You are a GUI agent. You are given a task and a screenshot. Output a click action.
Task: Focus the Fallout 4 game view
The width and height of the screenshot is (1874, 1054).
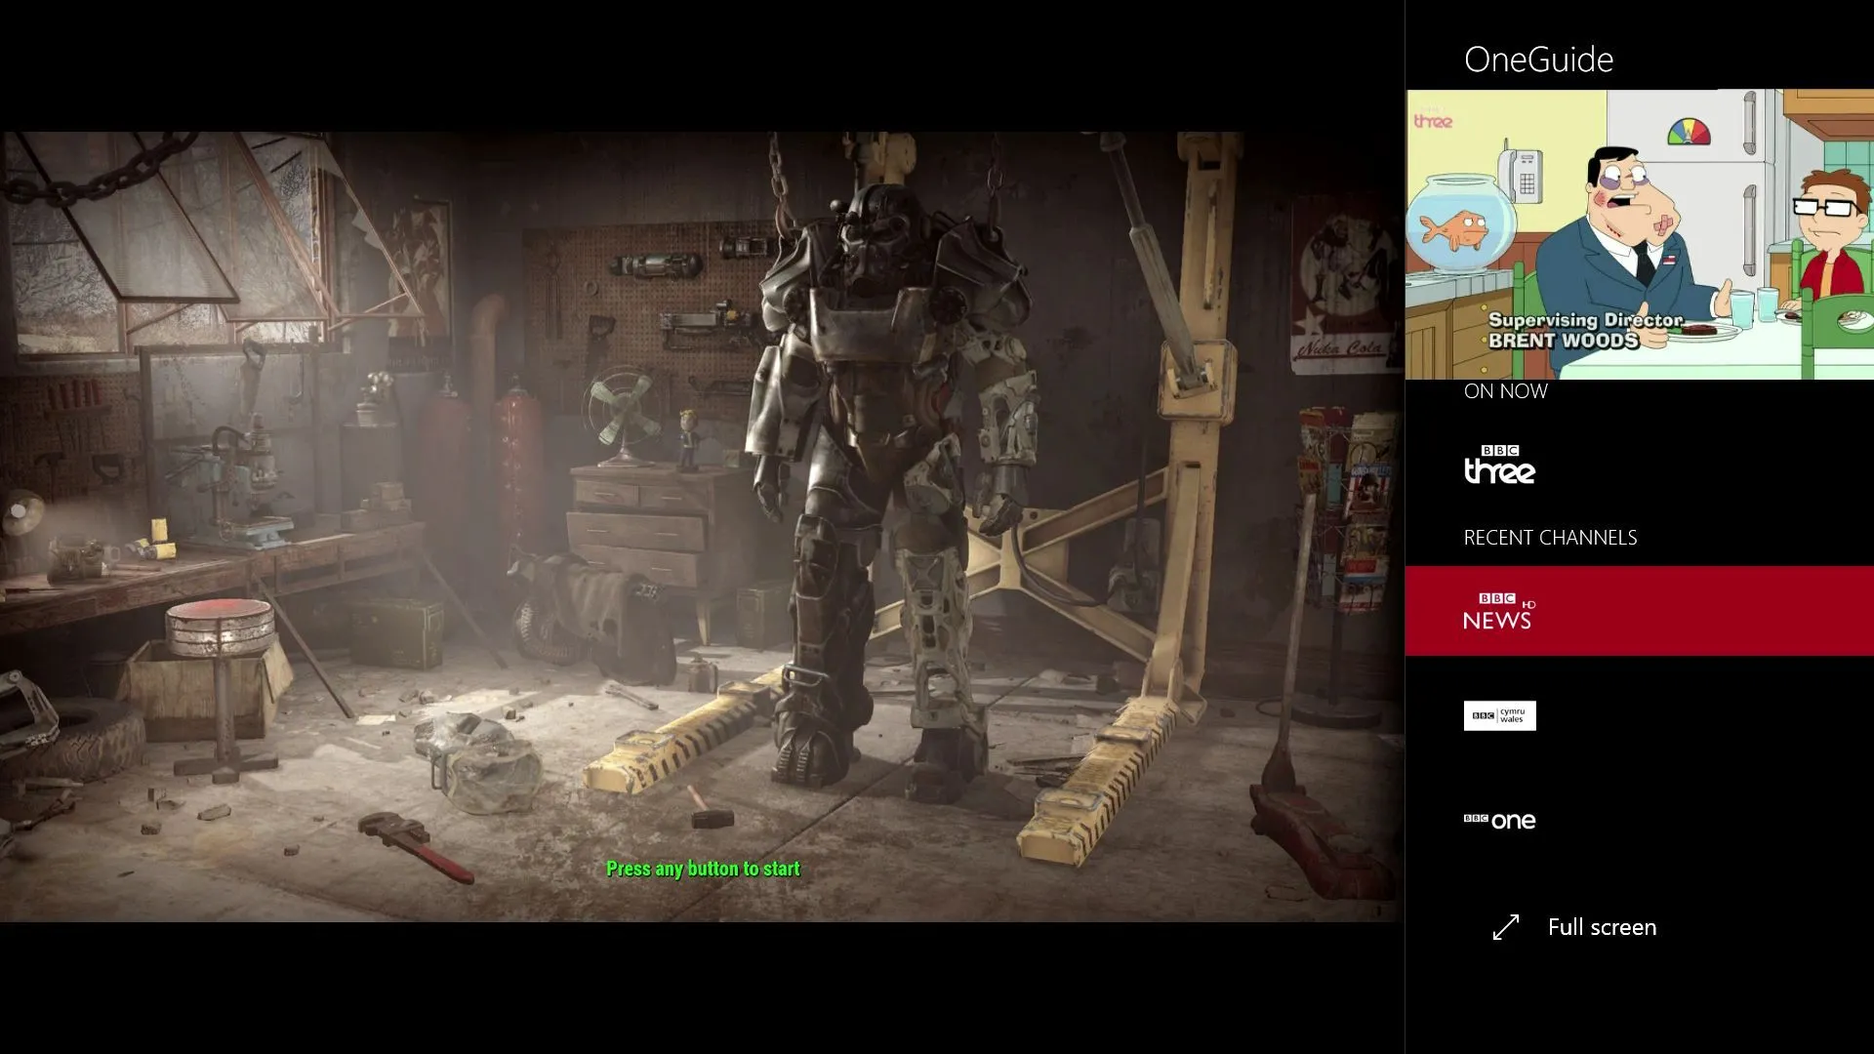coord(702,527)
